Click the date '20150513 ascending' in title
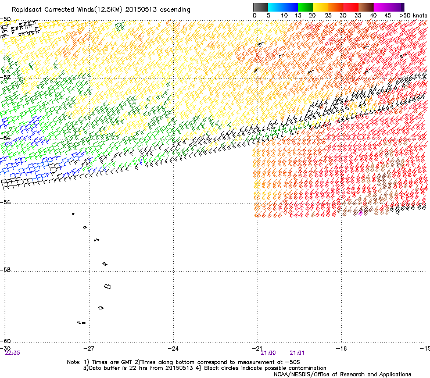Screen dimensions: 430x378 pos(157,10)
